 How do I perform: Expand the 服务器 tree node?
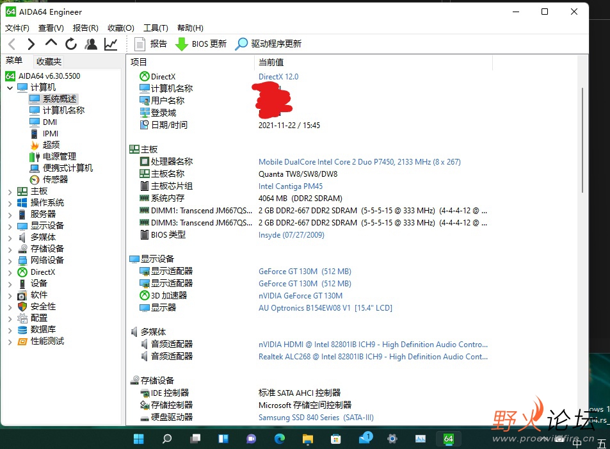point(10,215)
